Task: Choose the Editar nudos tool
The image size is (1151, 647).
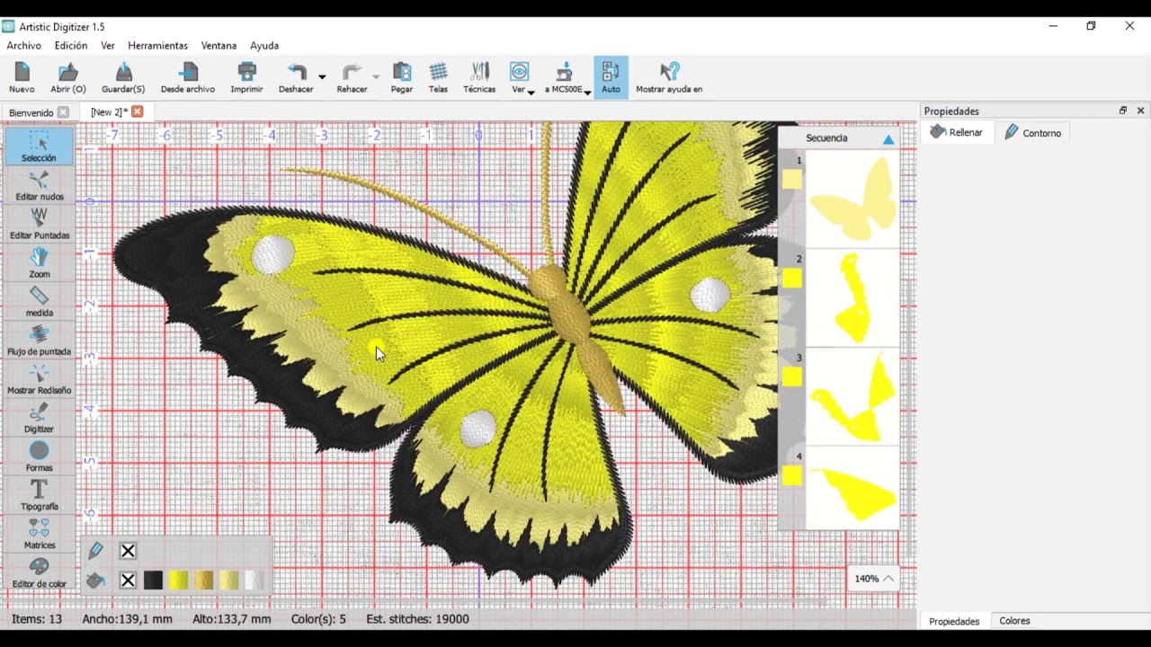Action: [39, 186]
